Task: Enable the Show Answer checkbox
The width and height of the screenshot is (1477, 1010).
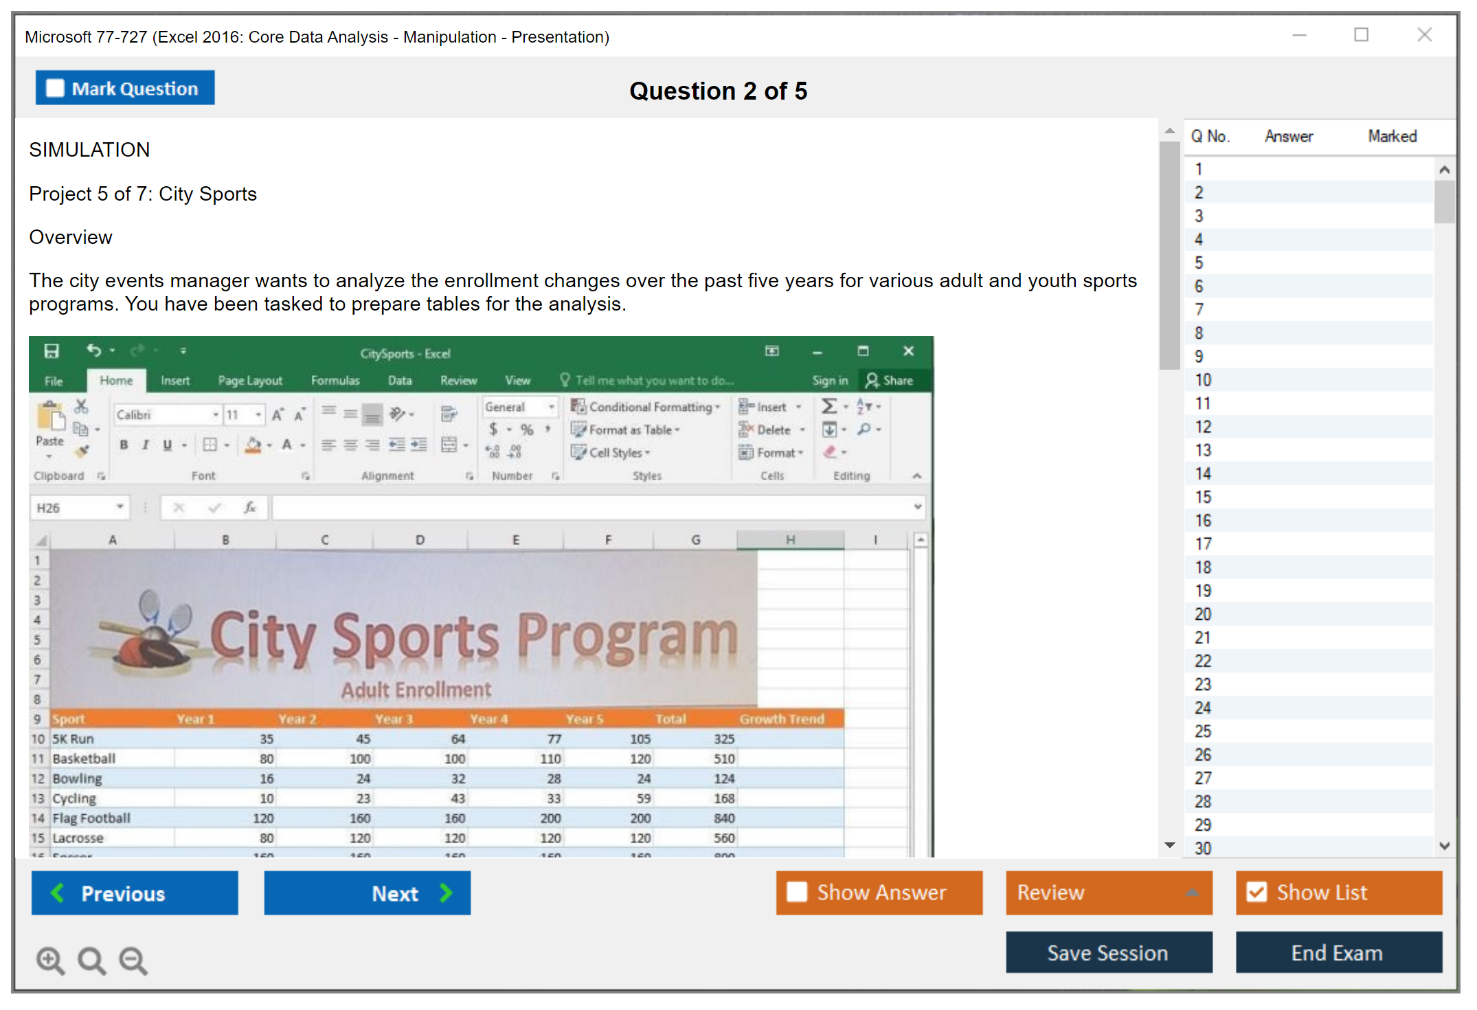Action: point(797,892)
